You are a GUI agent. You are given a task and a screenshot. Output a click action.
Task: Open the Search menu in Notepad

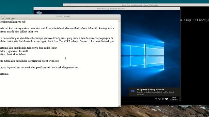point(8,19)
